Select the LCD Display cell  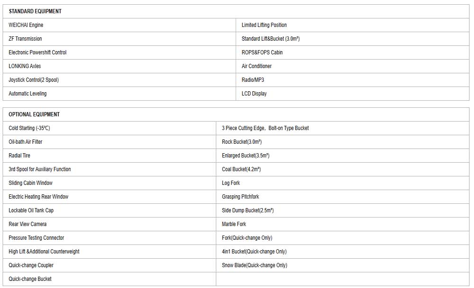[x=353, y=94]
